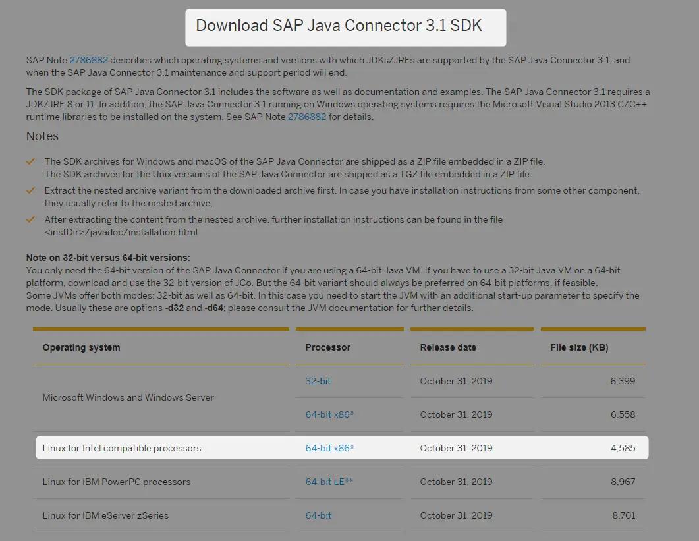The width and height of the screenshot is (699, 541).
Task: Click release date in IBM PowerPC row
Action: click(x=456, y=482)
